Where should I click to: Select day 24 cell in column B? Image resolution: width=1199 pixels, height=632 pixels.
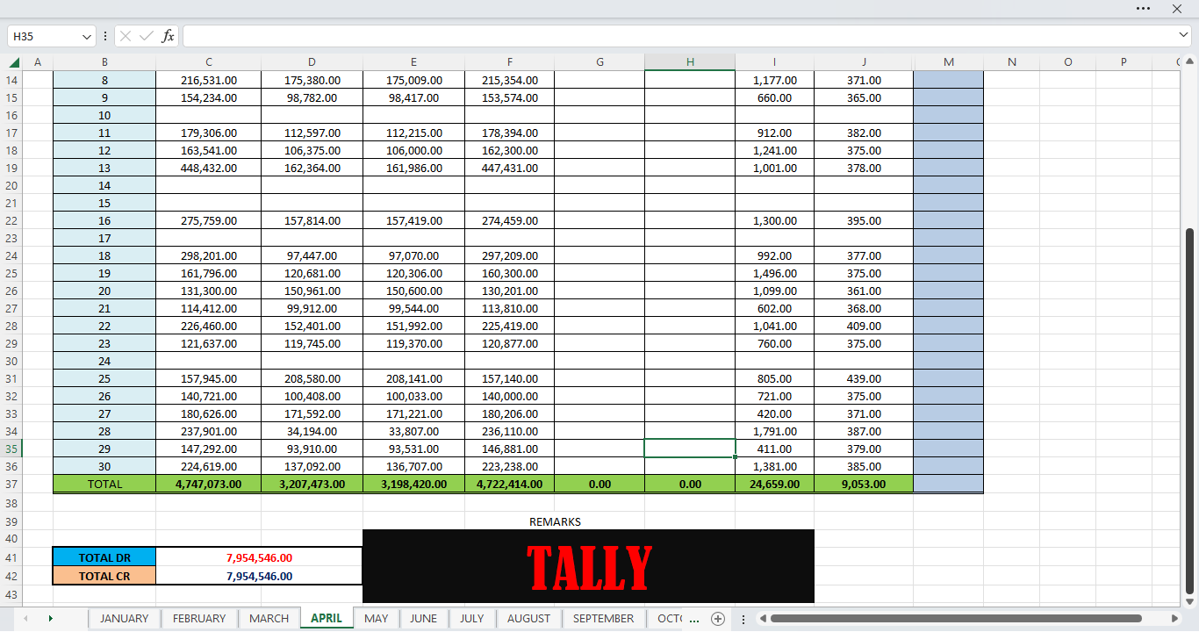[104, 361]
